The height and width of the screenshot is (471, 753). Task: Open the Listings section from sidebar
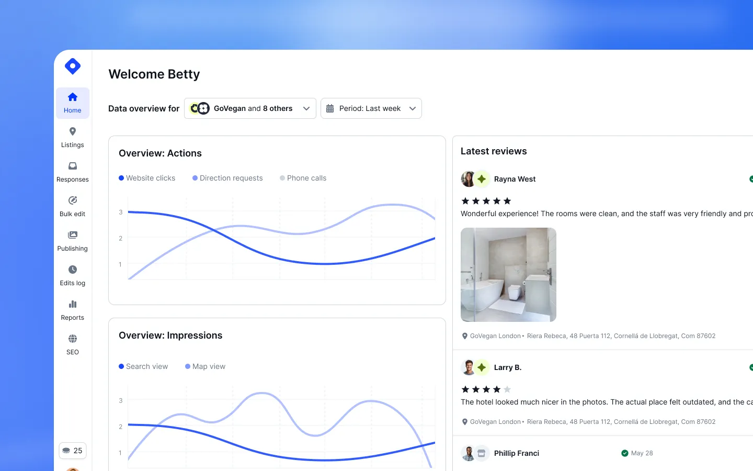pyautogui.click(x=72, y=137)
